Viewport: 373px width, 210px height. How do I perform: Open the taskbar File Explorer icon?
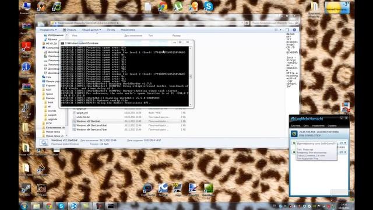point(36,206)
